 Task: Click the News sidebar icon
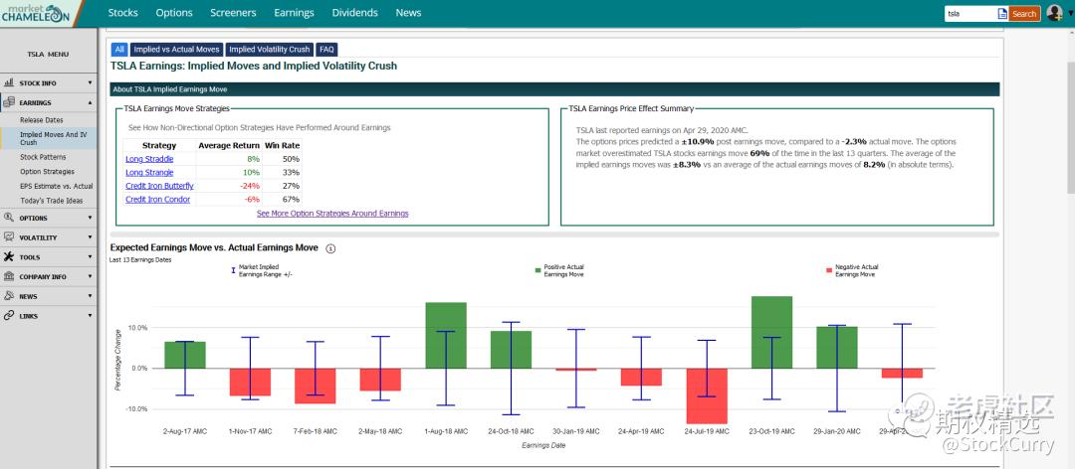tap(9, 296)
